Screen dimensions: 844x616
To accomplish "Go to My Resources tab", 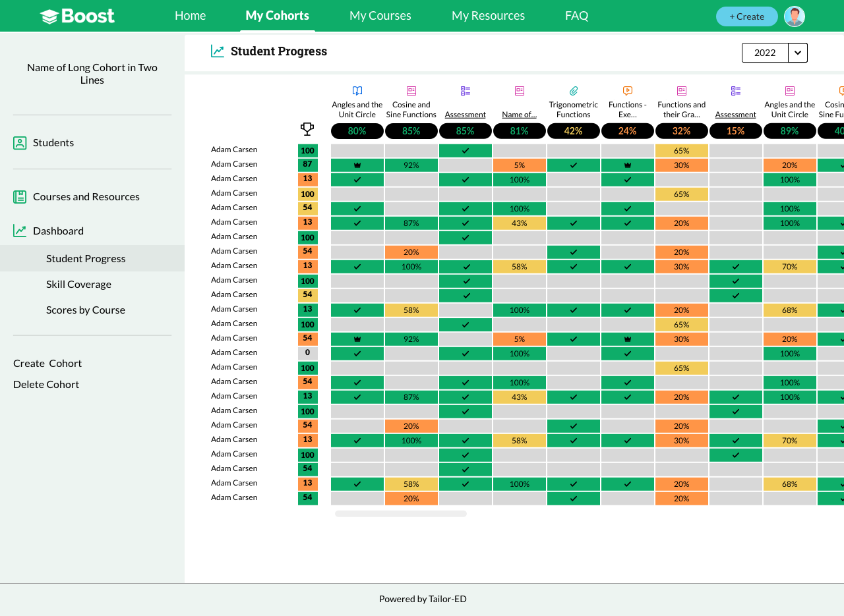I will click(x=489, y=16).
